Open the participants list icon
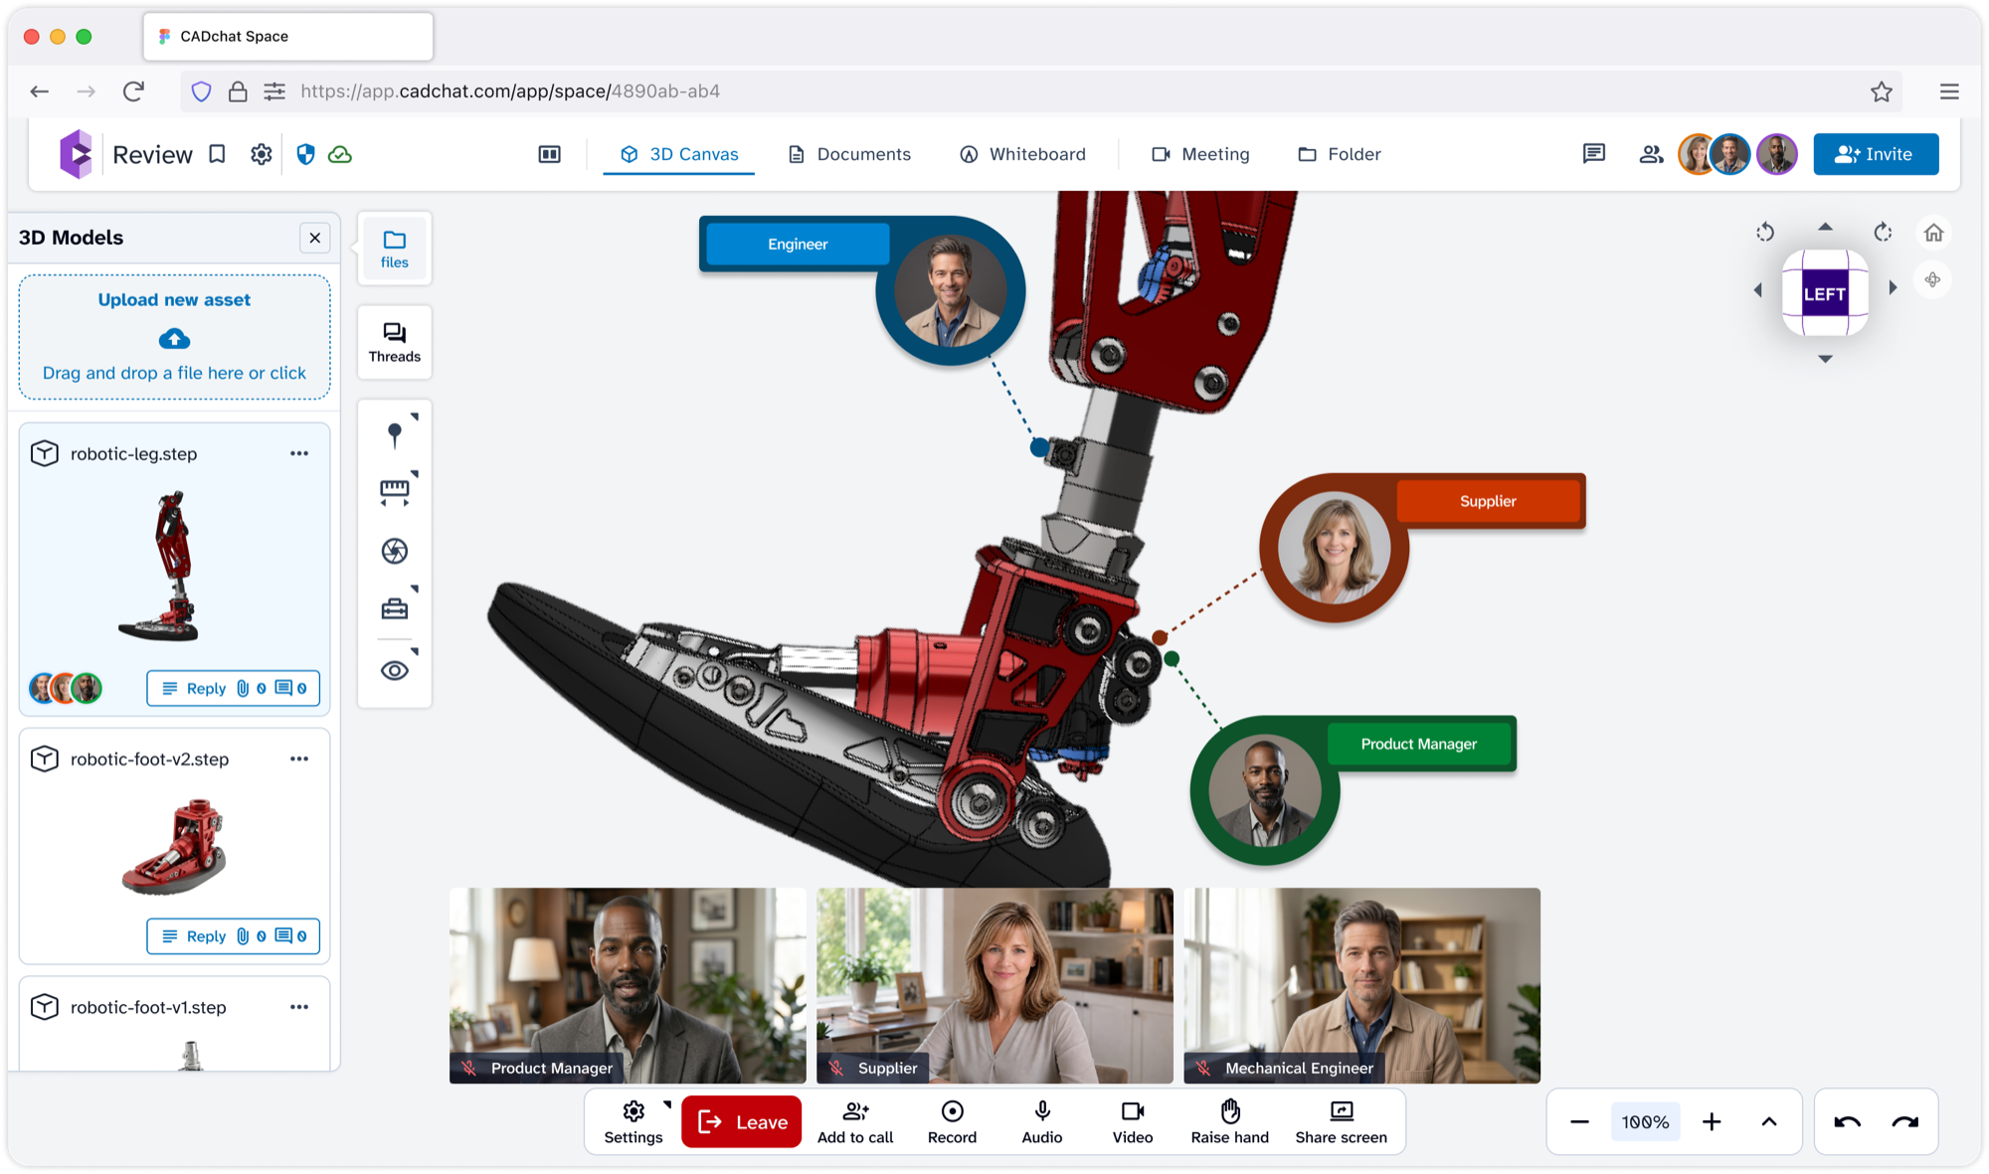The width and height of the screenshot is (1989, 1174). click(x=1651, y=154)
